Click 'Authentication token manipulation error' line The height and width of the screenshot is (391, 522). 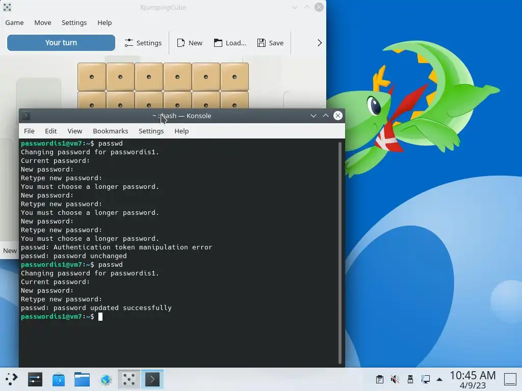tap(117, 247)
